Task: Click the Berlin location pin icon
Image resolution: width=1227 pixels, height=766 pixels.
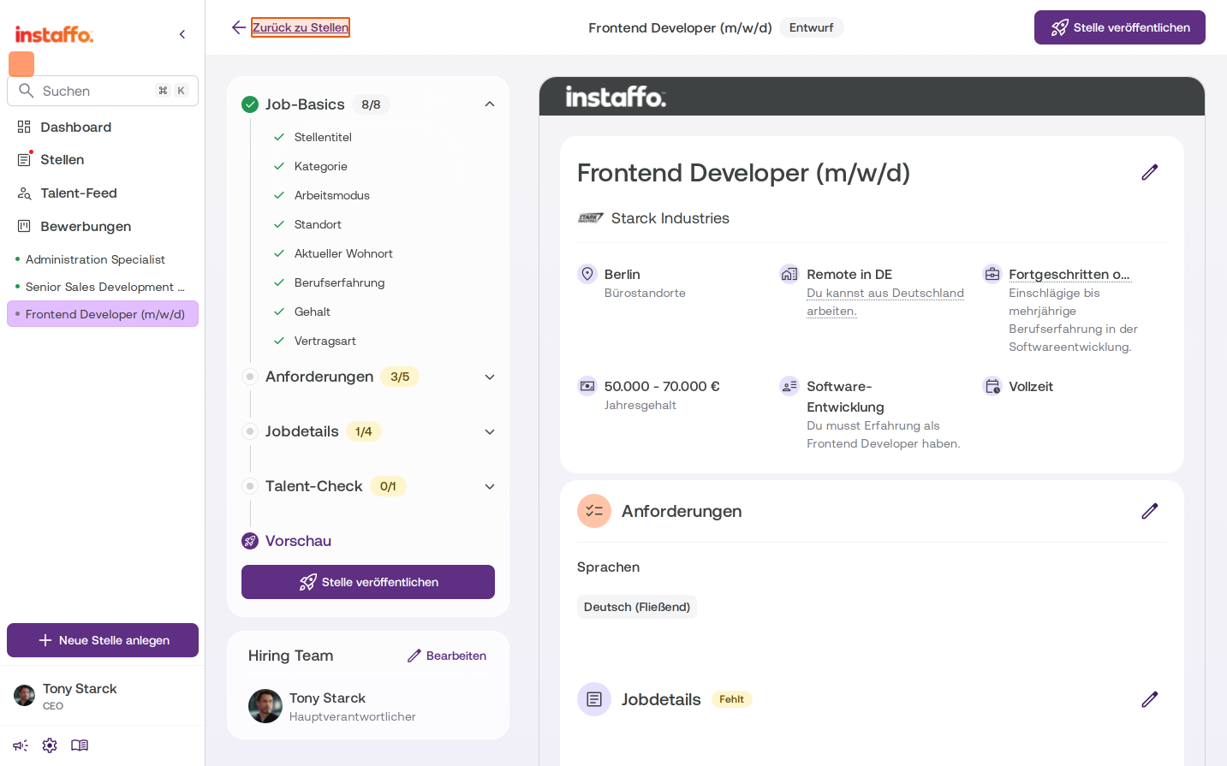Action: point(587,274)
